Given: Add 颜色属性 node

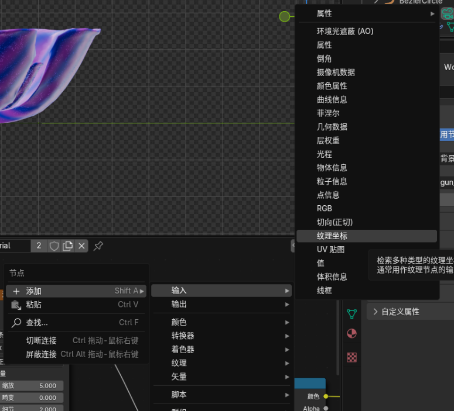Looking at the screenshot, I should point(367,86).
